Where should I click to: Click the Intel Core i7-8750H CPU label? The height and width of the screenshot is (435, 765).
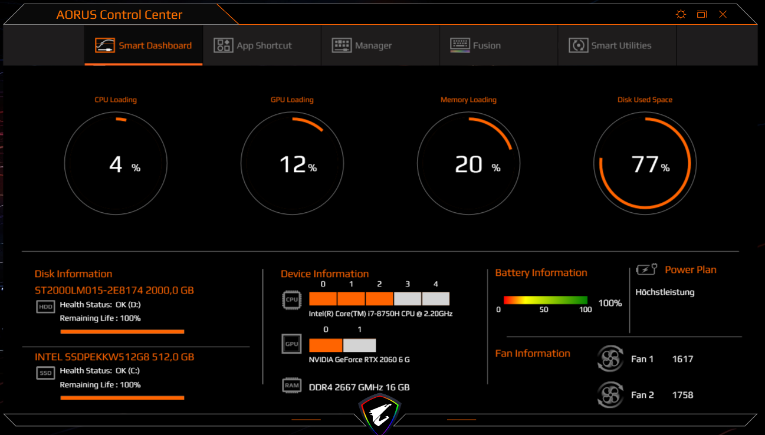[380, 314]
